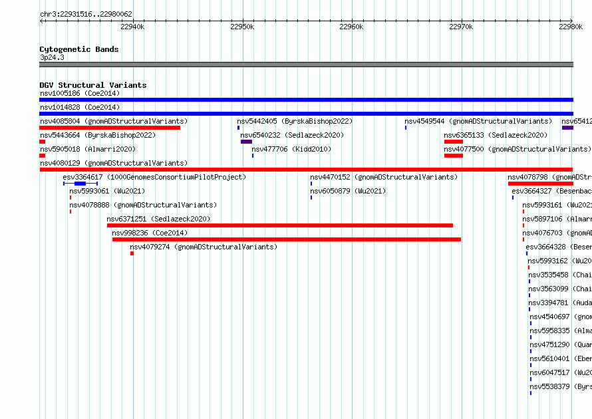Select the blue bar under nsv1005186
The image size is (592, 419).
coord(306,100)
